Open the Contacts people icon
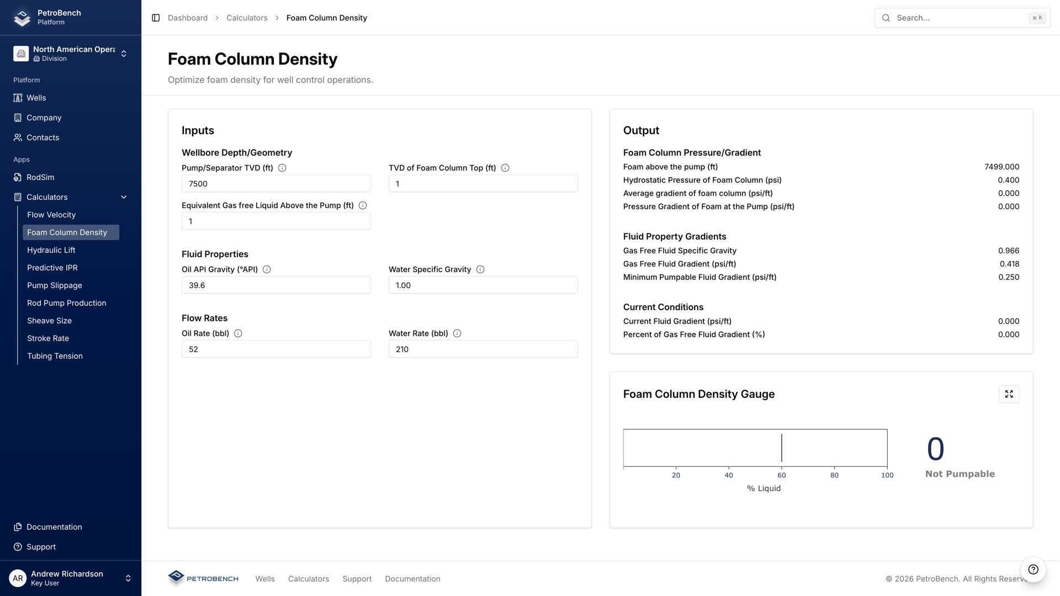Image resolution: width=1060 pixels, height=596 pixels. 17,137
